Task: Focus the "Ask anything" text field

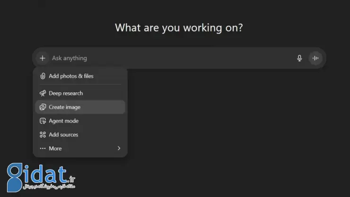Action: tap(166, 58)
